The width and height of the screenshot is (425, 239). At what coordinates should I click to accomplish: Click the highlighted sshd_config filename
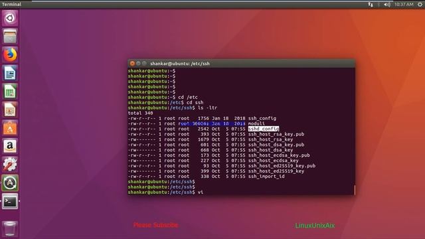pyautogui.click(x=264, y=129)
